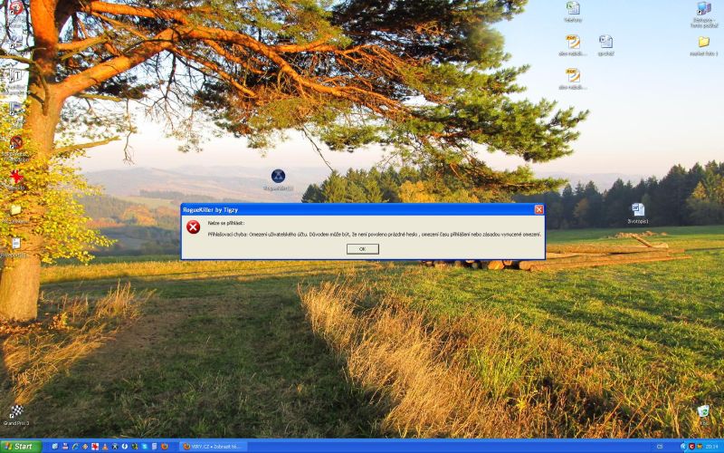Viewport: 724px width, 453px height.
Task: Open the document icon near the log pile
Action: coord(638,210)
